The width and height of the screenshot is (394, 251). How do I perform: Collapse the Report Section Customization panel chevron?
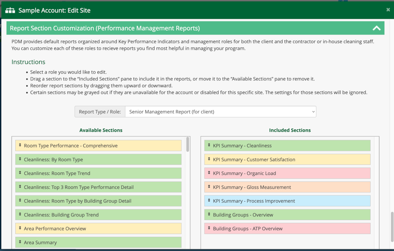point(376,28)
